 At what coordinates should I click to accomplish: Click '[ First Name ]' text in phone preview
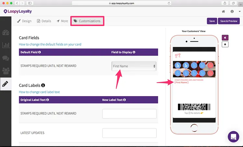pos(181,83)
